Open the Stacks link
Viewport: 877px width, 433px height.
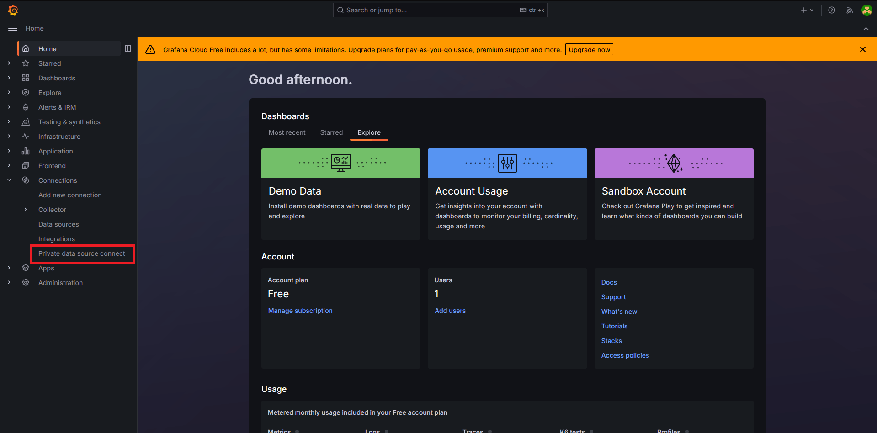611,341
